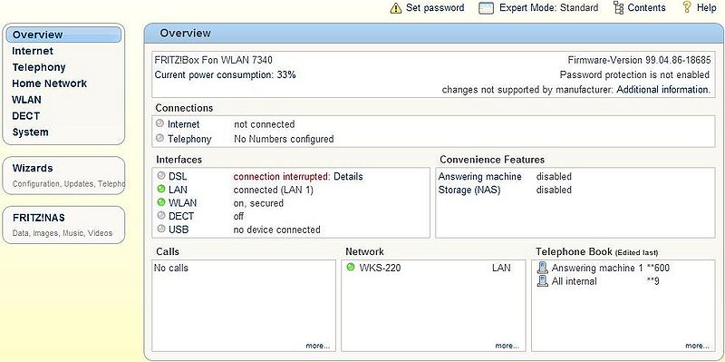Switch Expert Mode: Standard setting
This screenshot has width=725, height=362.
click(548, 8)
